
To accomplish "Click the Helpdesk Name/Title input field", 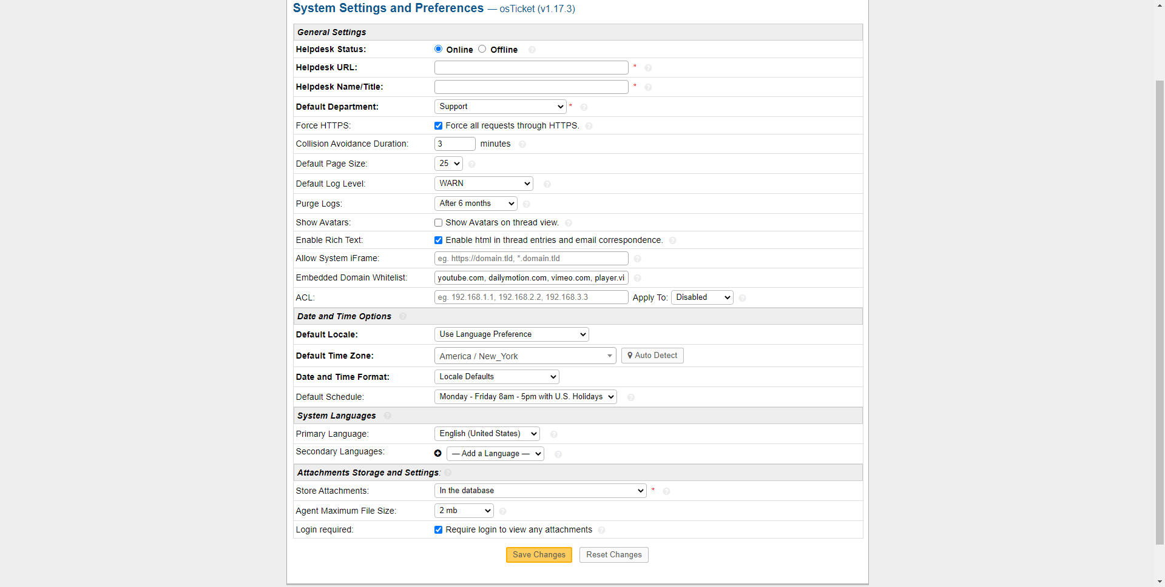I will (531, 87).
